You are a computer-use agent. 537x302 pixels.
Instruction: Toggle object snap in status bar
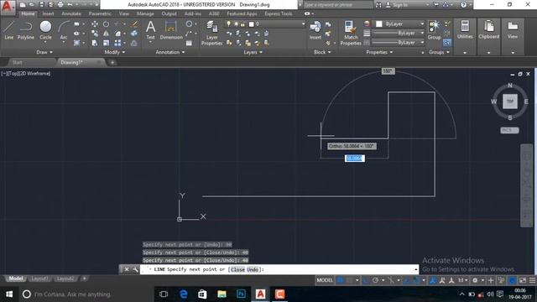[415, 280]
